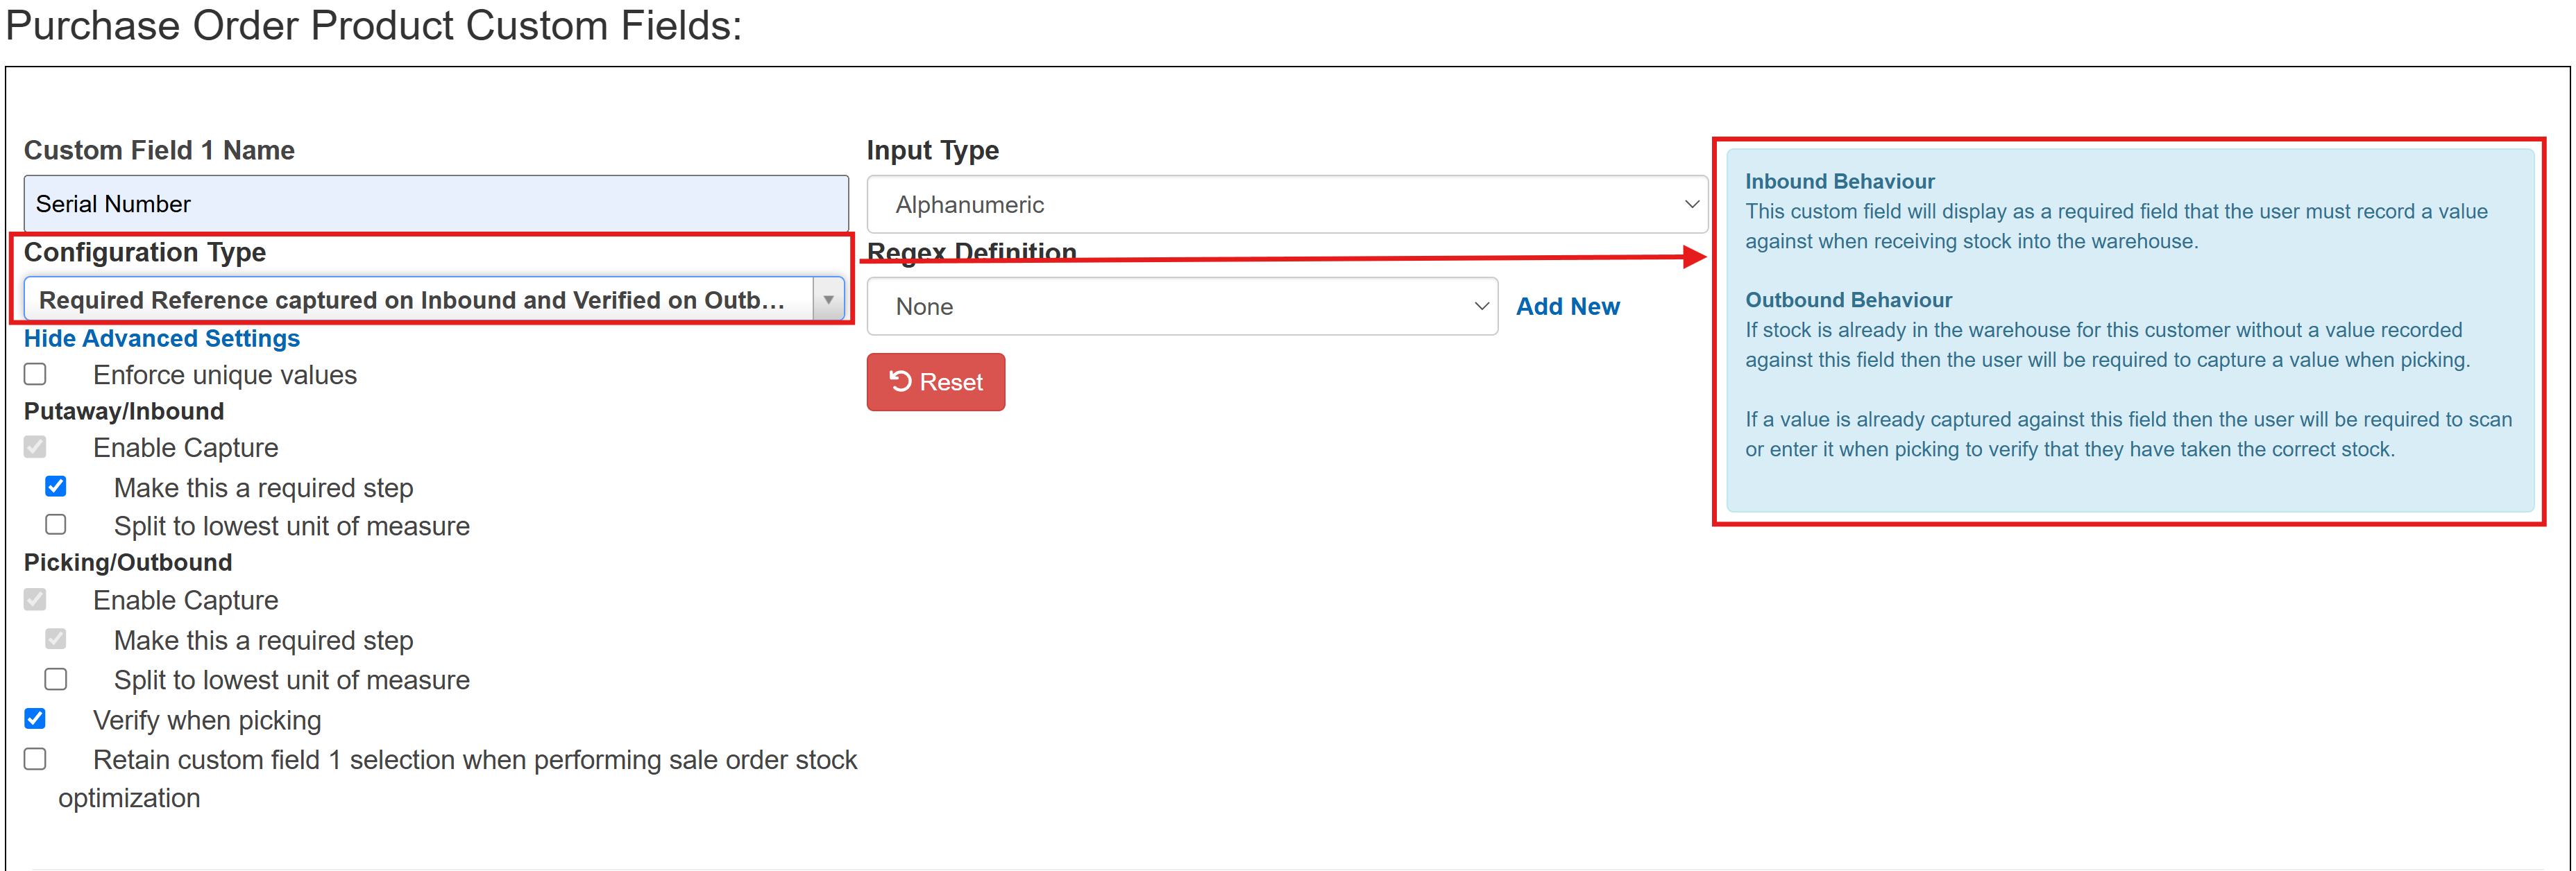Viewport: 2576px width, 871px height.
Task: Click the circular arrow icon inside Reset button
Action: pyautogui.click(x=901, y=381)
